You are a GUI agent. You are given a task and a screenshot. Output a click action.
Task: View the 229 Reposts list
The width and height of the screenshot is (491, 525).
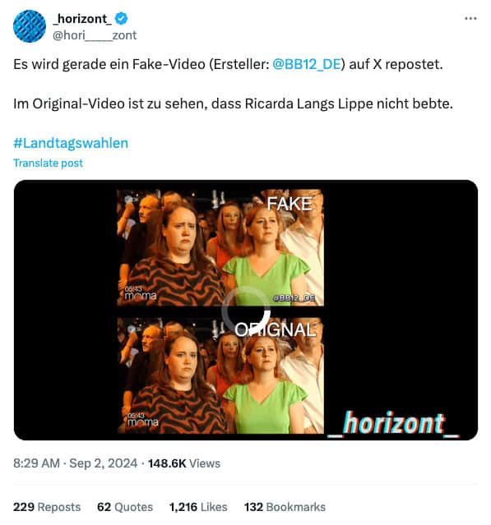(x=47, y=507)
